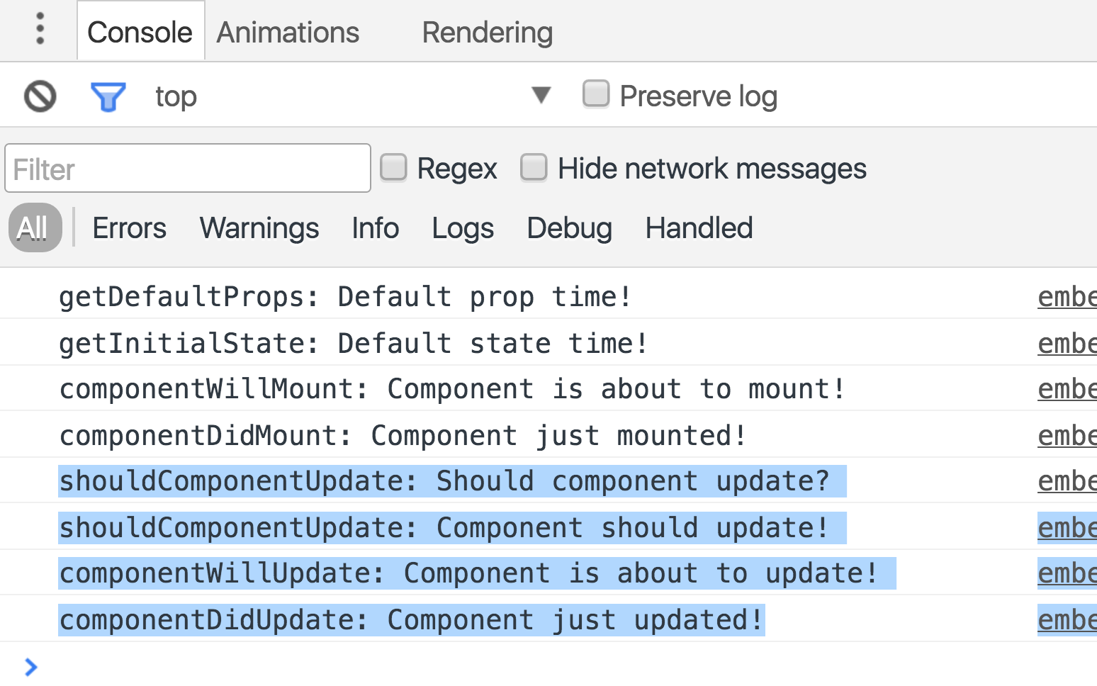Filter to Logs only
This screenshot has height=686, width=1097.
(x=463, y=228)
